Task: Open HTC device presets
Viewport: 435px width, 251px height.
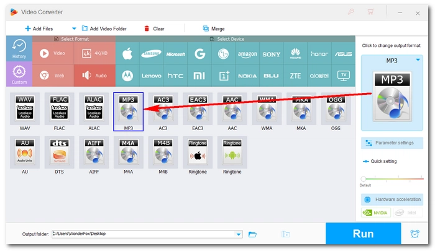Action: point(175,76)
